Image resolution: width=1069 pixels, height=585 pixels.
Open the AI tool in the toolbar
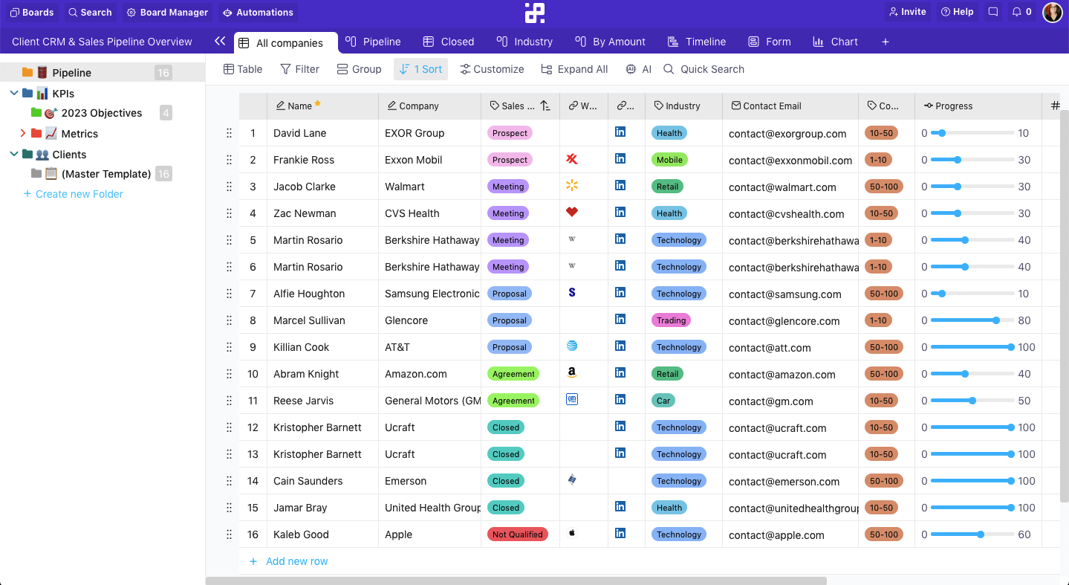(x=637, y=68)
